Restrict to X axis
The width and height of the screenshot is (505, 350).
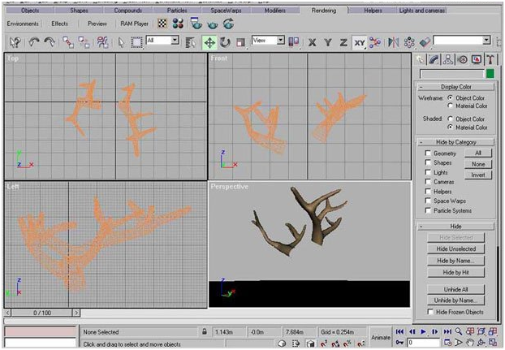pos(312,42)
